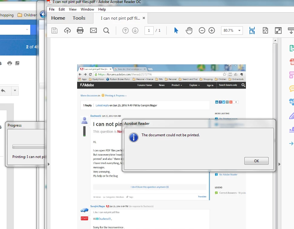Screen dimensions: 294x229
Task: Click the back button in background browser
Action: pos(42,14)
